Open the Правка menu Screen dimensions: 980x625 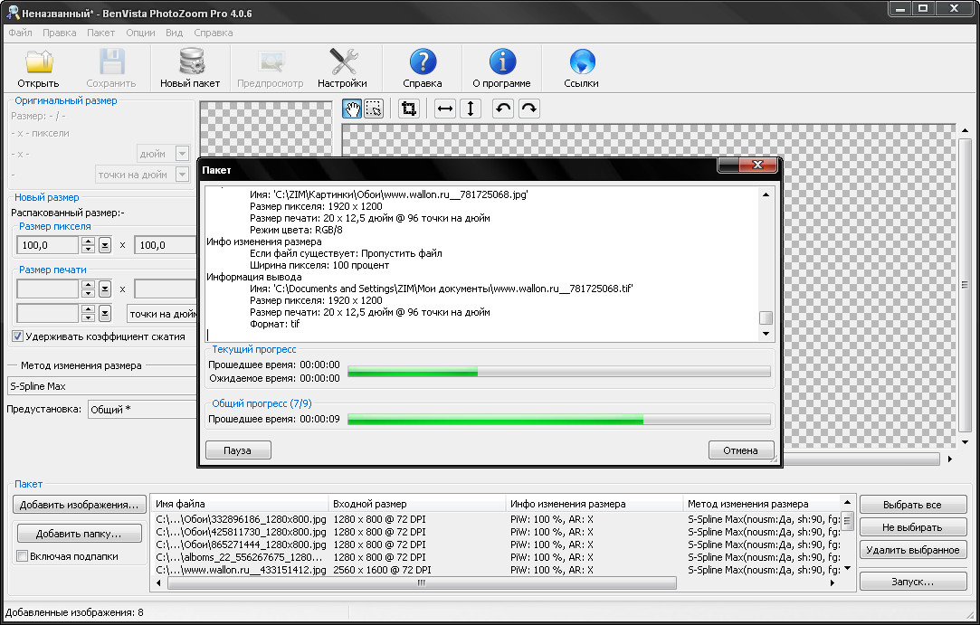(x=60, y=33)
